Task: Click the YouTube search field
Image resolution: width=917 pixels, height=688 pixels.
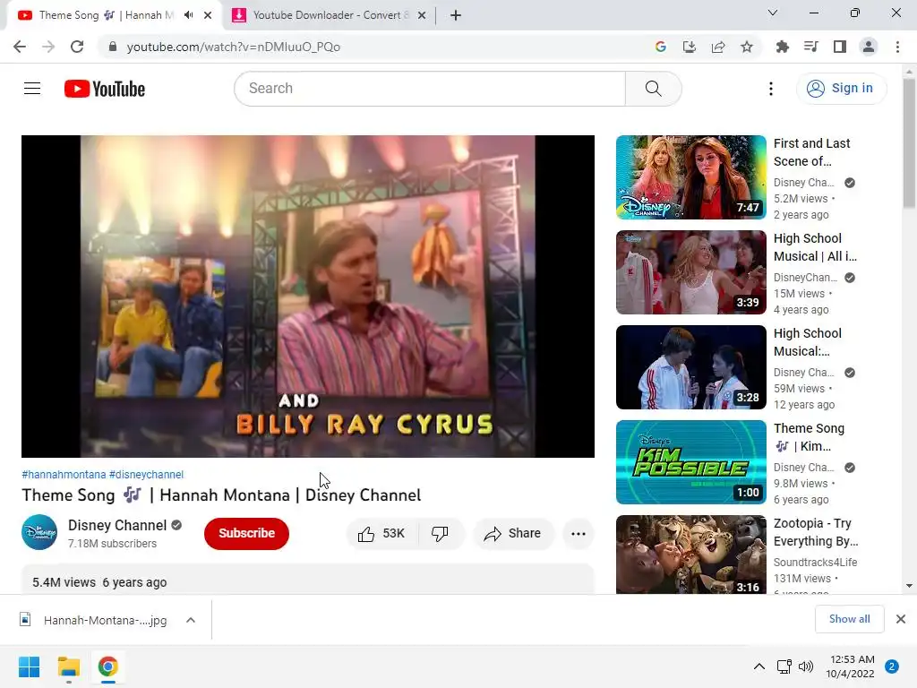Action: click(430, 89)
